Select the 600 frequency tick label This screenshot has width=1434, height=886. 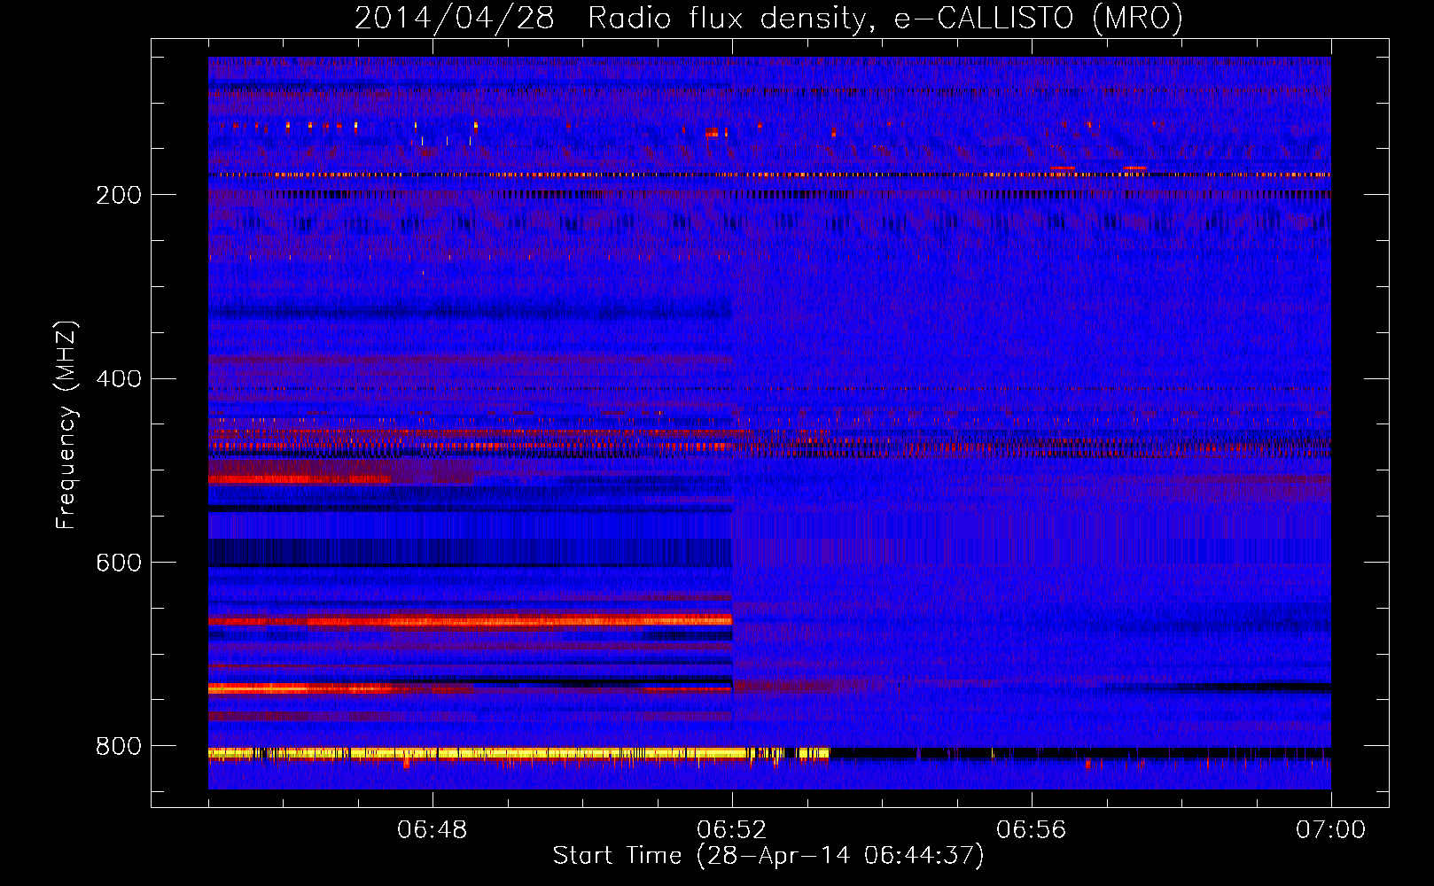[119, 563]
